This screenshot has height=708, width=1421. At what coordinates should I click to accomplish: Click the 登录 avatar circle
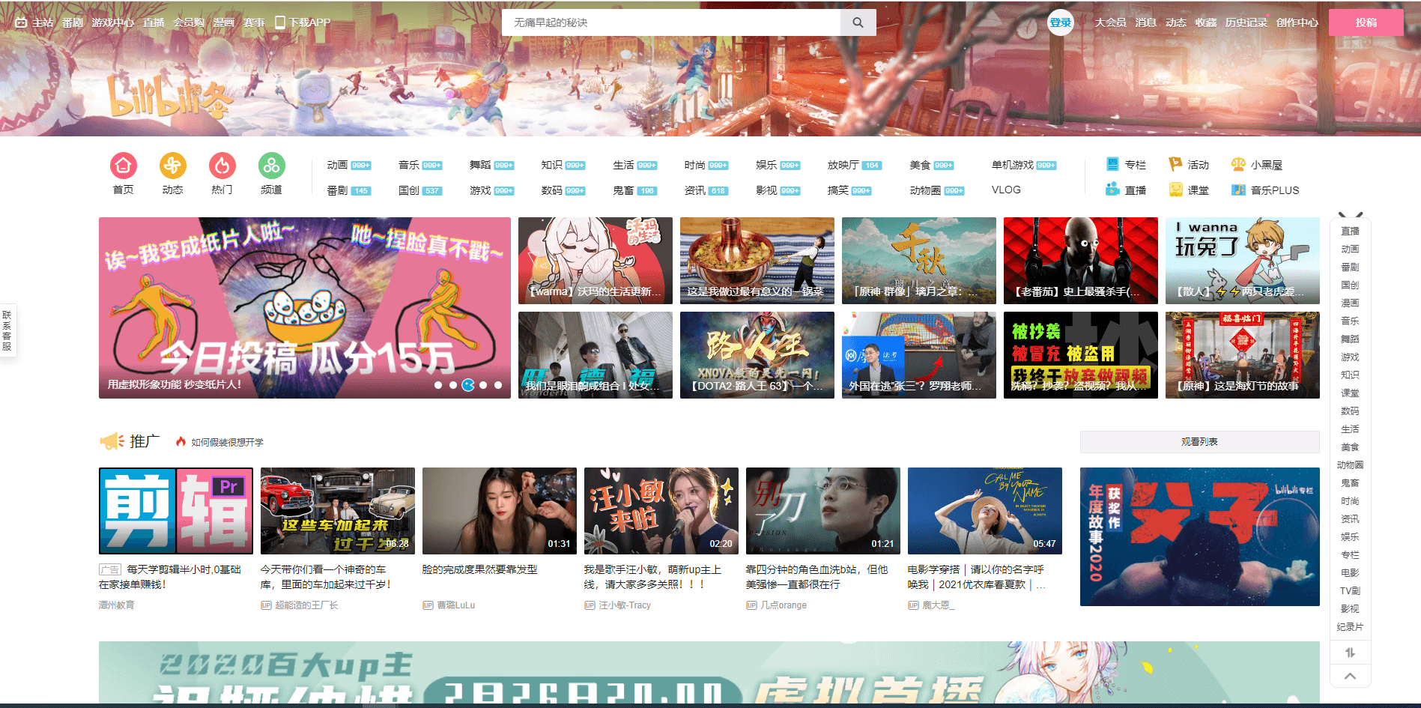coord(1061,22)
